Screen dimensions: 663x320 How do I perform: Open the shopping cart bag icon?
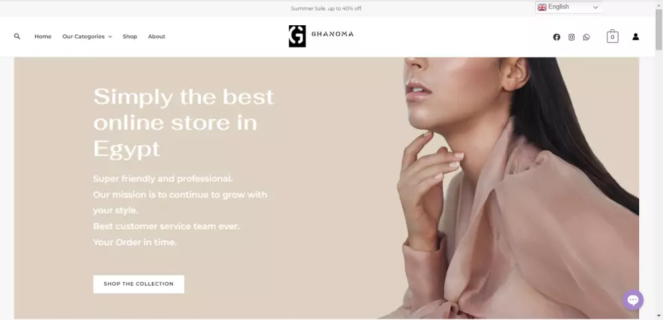[x=612, y=36]
